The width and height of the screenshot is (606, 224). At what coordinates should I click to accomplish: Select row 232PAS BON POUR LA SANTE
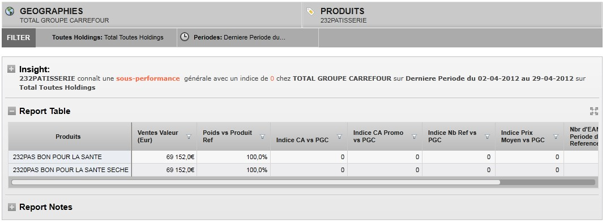pos(57,157)
